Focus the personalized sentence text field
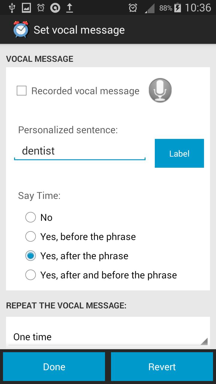Image resolution: width=216 pixels, height=384 pixels. [x=79, y=151]
